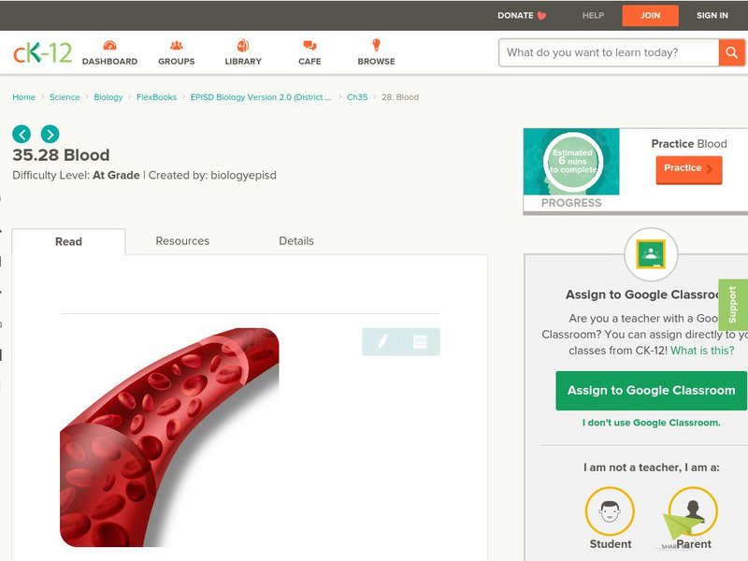The width and height of the screenshot is (748, 561).
Task: Click the orange Practice button
Action: (x=689, y=169)
